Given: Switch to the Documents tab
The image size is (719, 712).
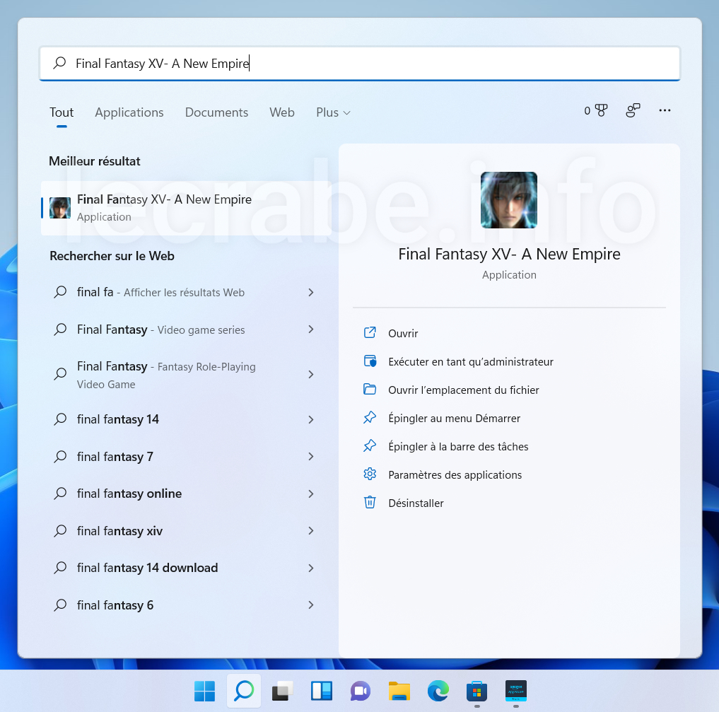Looking at the screenshot, I should [216, 112].
